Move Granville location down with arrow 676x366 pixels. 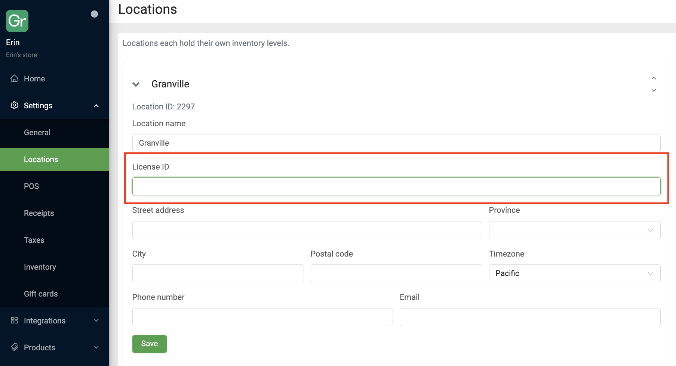coord(654,90)
